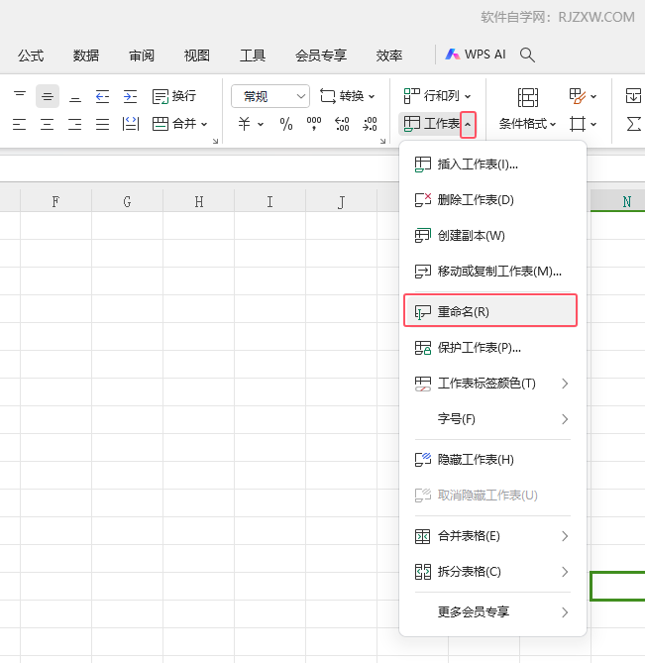Open the 行和列 rows and columns dropdown

click(437, 96)
